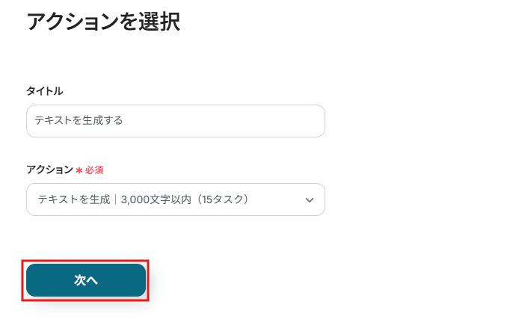The image size is (510, 319).
Task: Click the text テキストを生成する inside title field
Action: 79,120
